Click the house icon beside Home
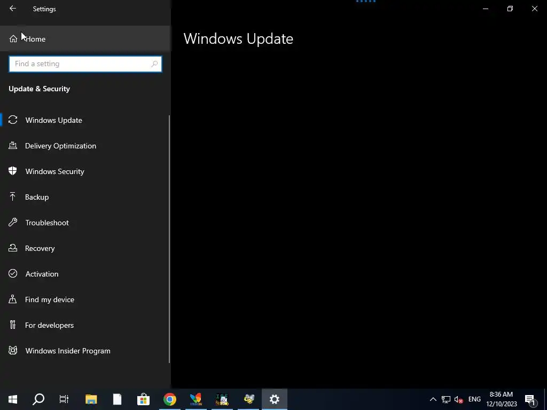This screenshot has height=410, width=547. pos(13,38)
